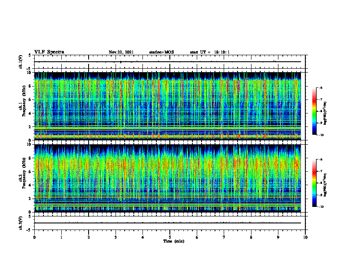Click the "10" minute tick label on the time axis

(x=305, y=237)
